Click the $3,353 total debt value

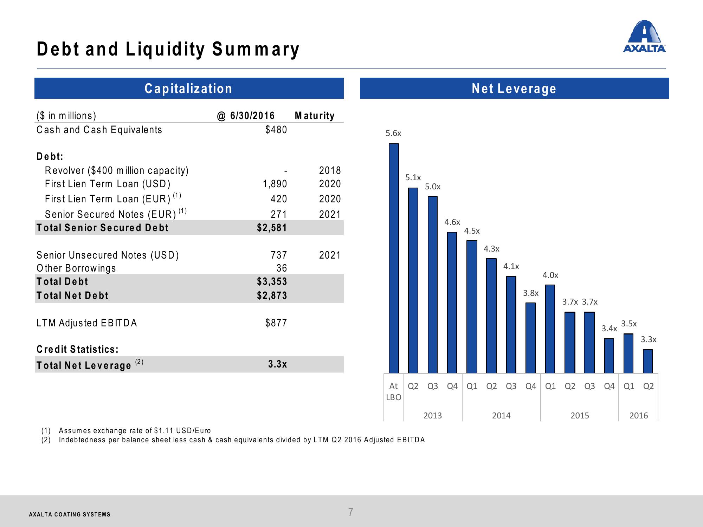point(272,281)
